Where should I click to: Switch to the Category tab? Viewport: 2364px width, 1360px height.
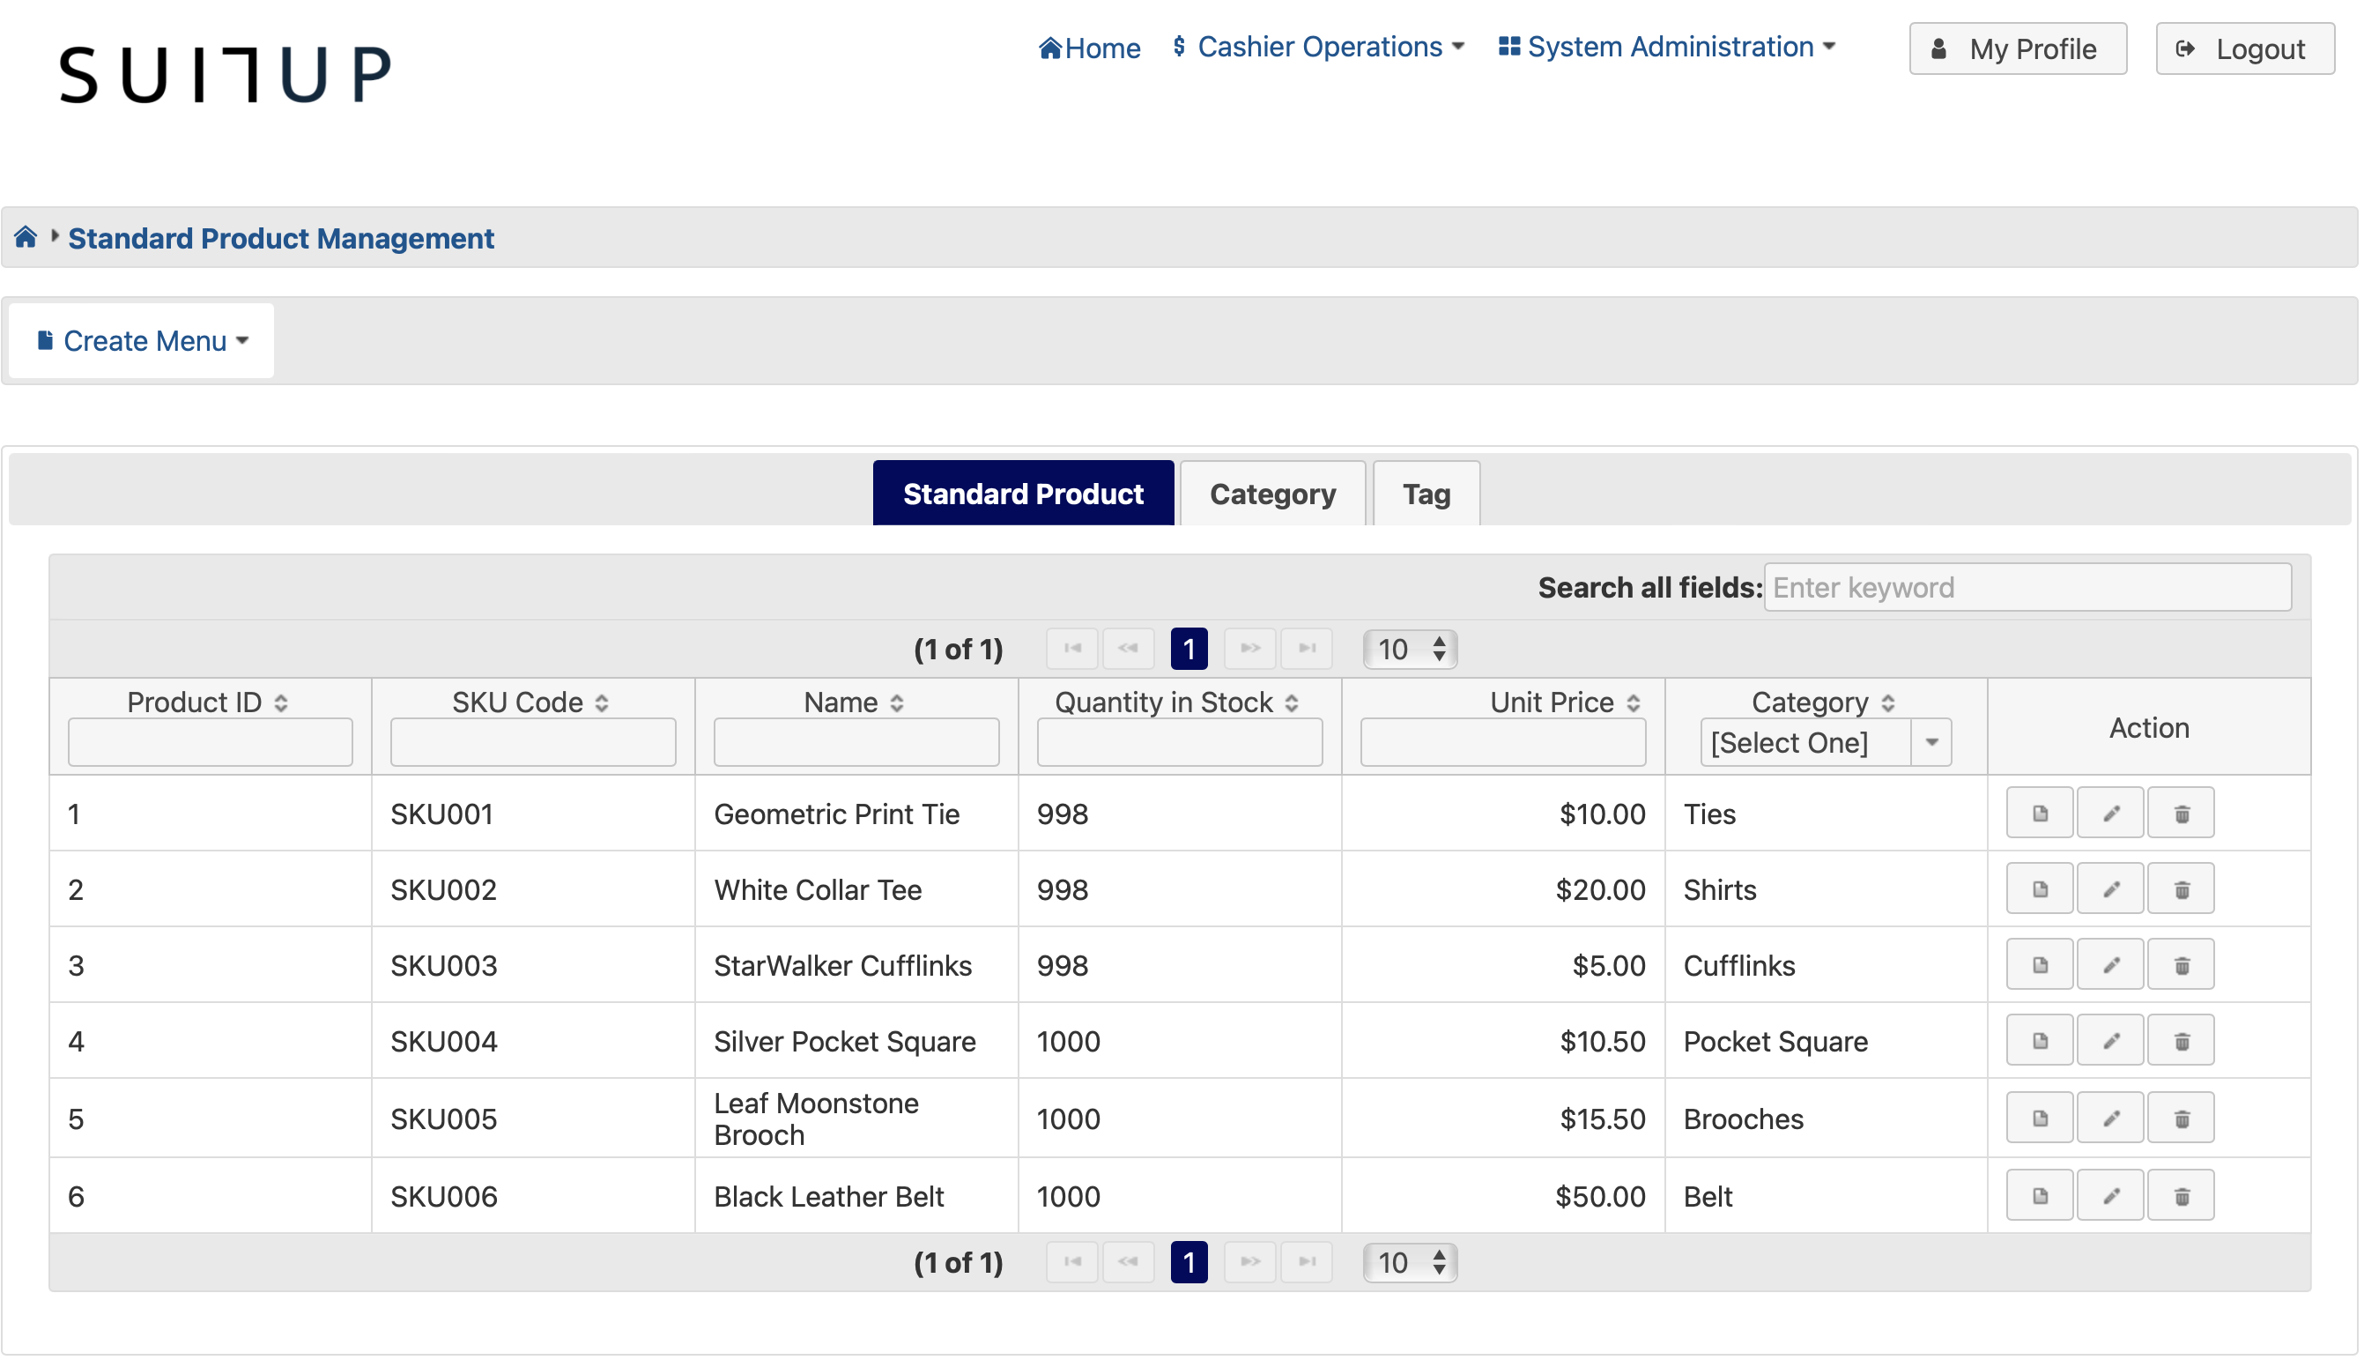(x=1271, y=494)
